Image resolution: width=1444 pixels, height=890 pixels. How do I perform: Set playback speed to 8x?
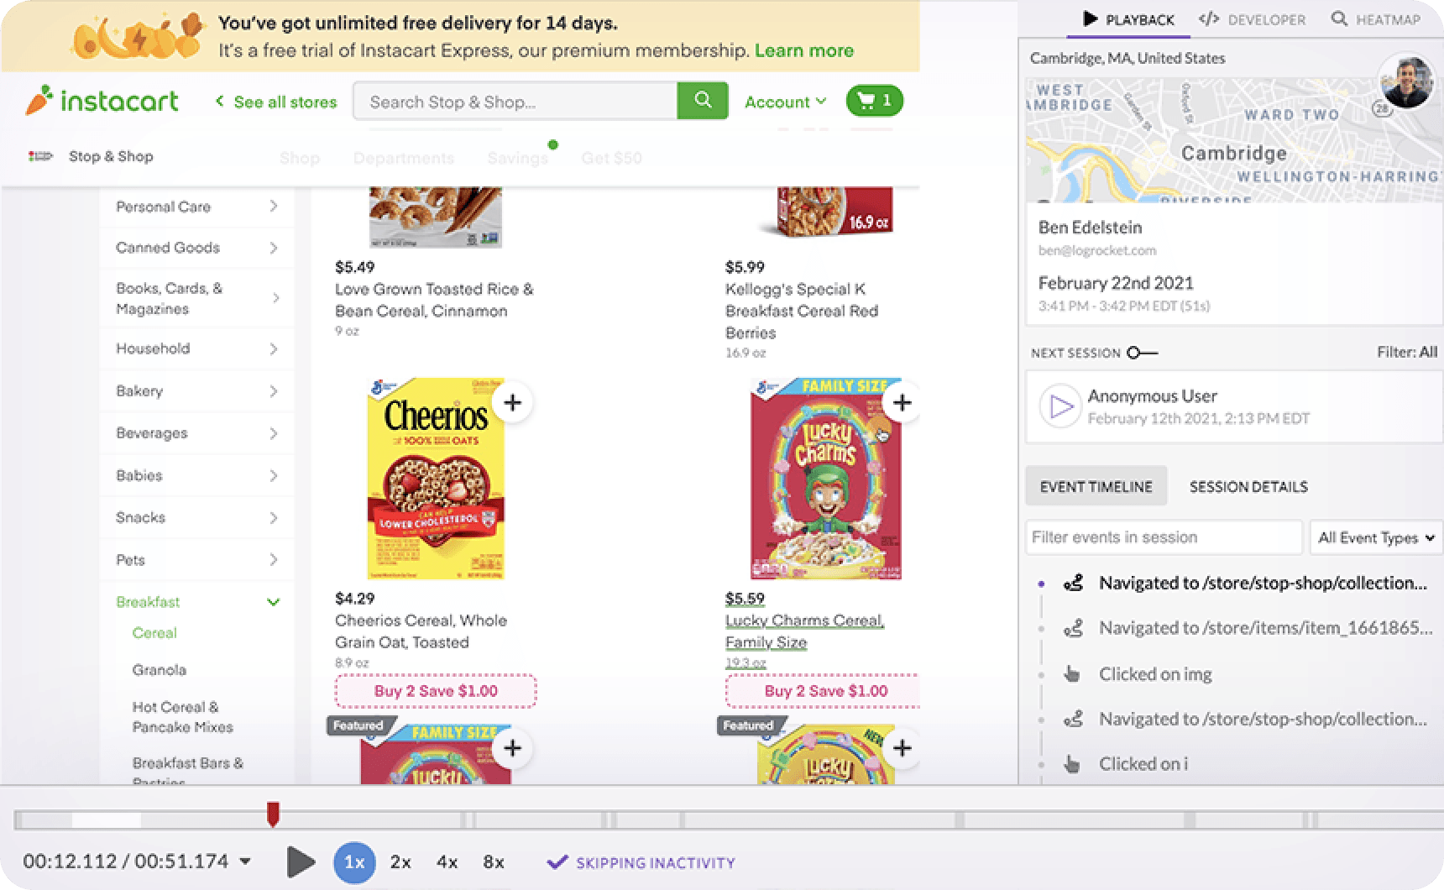tap(494, 862)
